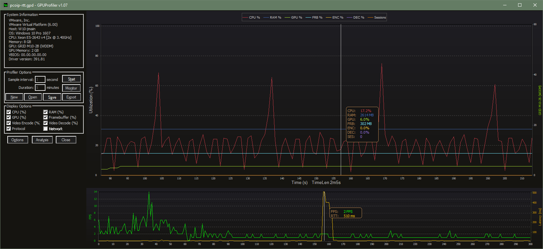543x249 pixels.
Task: Click the 'Utilization (%)' axis label
Action: pos(91,100)
